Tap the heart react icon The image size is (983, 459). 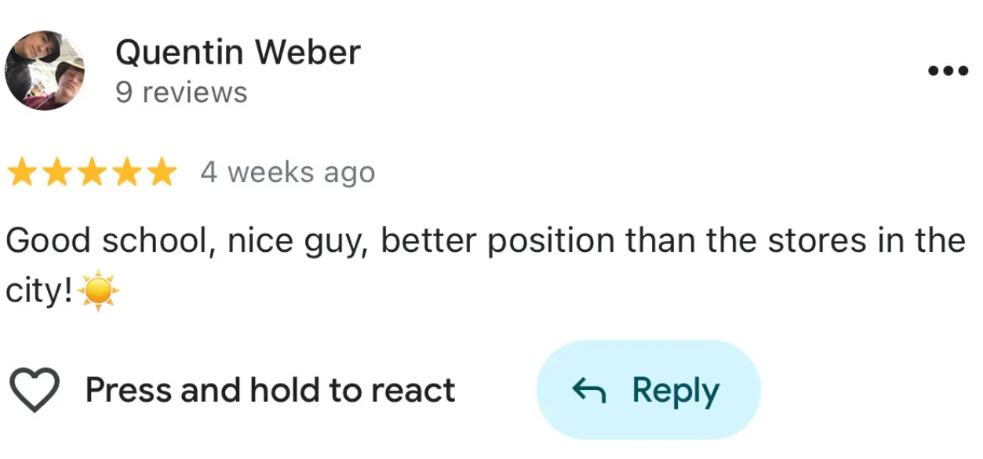pyautogui.click(x=34, y=390)
